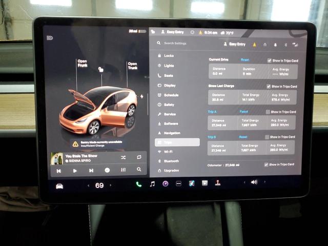Screen dimensions: 328x246
Task: Increase cabin temperature with right arrow
Action: pyautogui.click(x=111, y=185)
